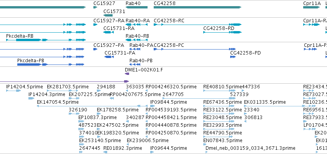The image size is (327, 154).
Task: Select the Cpr11A gene label
Action: pos(312,3)
